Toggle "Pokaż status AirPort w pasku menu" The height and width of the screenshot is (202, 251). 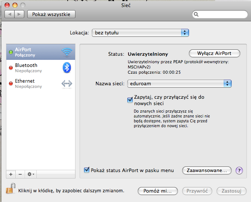tap(87, 170)
